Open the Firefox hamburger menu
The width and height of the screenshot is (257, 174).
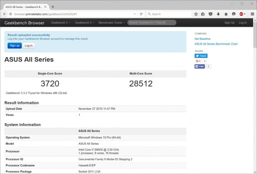pos(252,14)
